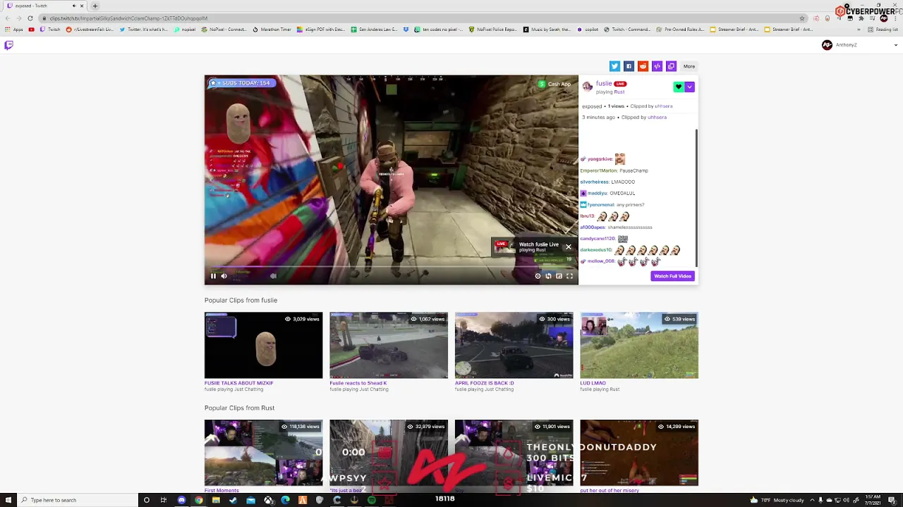Open the Apps bookmark shortcut
903x507 pixels.
point(14,30)
